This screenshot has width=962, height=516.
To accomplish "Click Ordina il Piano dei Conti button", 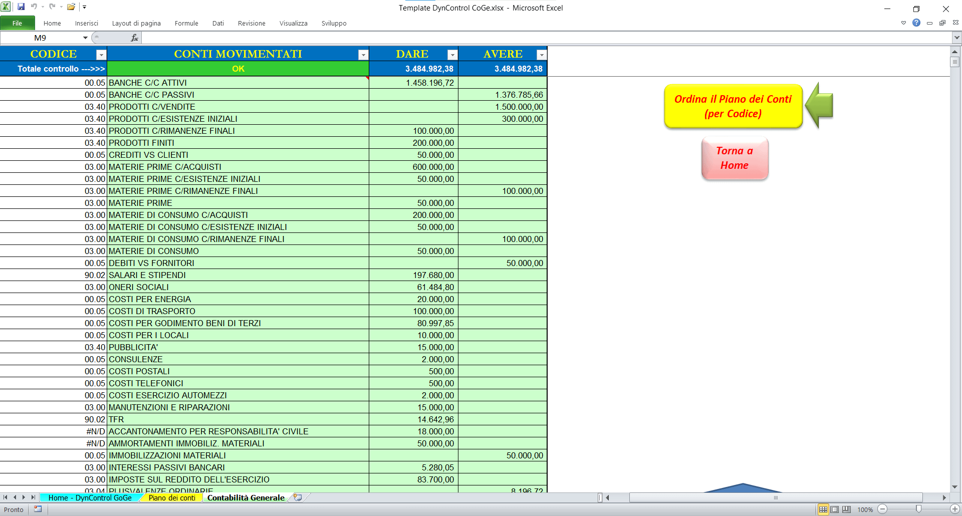I will tap(733, 106).
